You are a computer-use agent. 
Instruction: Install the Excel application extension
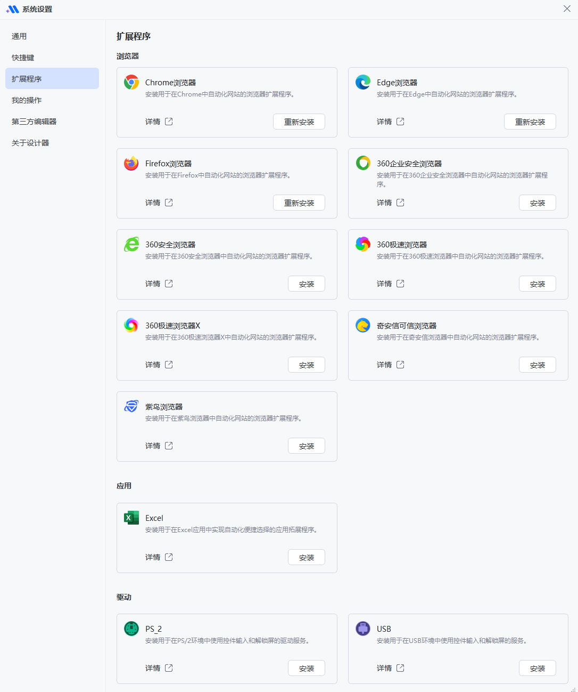click(x=307, y=557)
